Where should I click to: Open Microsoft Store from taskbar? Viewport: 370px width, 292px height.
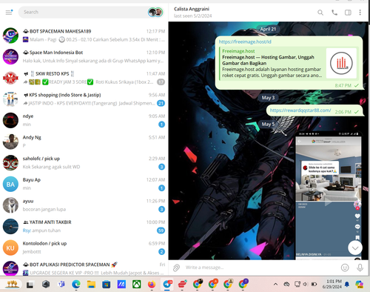(x=107, y=285)
